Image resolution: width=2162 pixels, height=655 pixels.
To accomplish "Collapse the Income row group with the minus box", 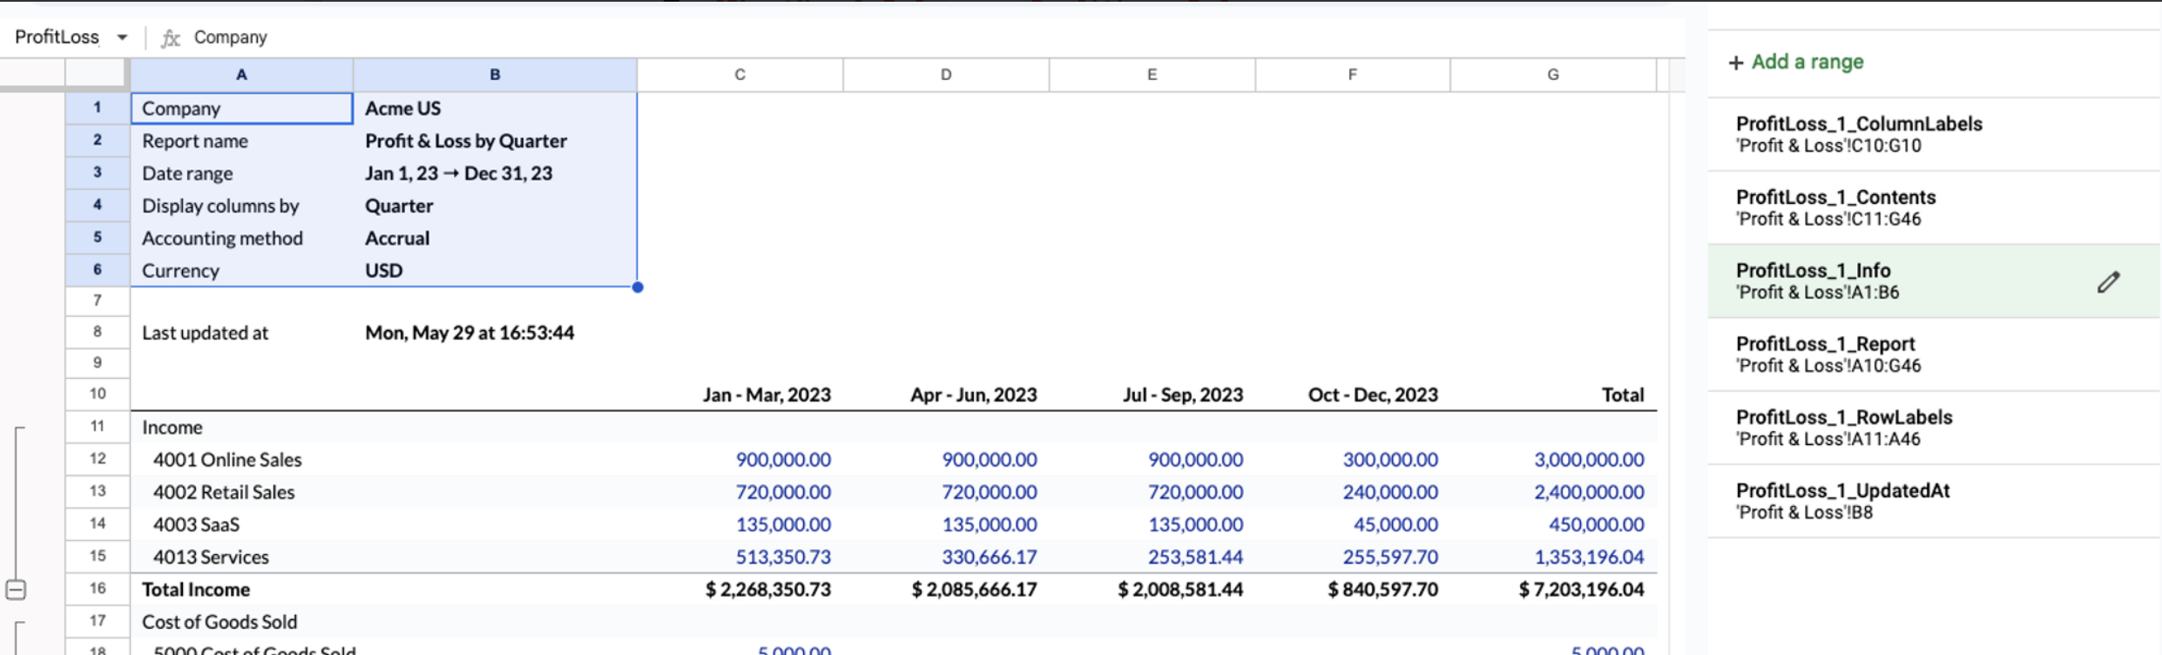I will click(x=16, y=590).
